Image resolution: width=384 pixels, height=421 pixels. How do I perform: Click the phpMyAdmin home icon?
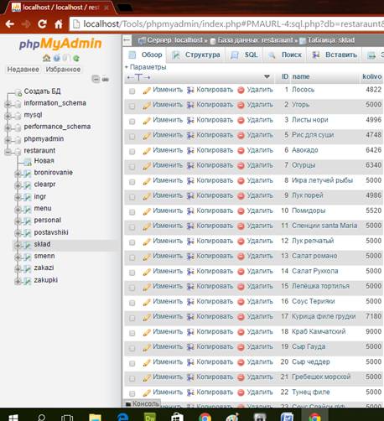[46, 58]
